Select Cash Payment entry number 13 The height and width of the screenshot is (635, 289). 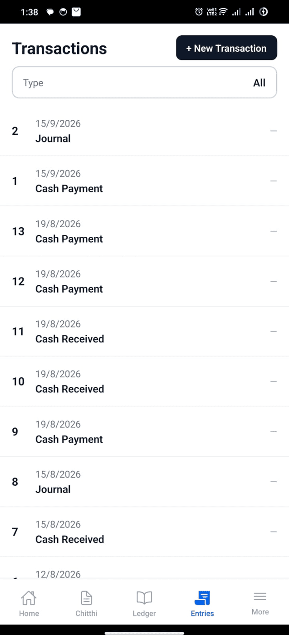click(144, 231)
